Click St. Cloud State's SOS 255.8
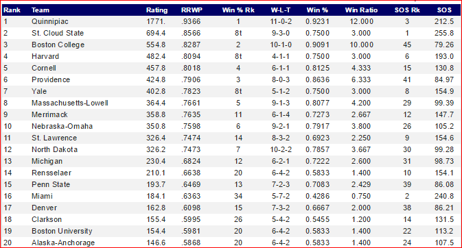462x248 pixels. click(x=444, y=33)
